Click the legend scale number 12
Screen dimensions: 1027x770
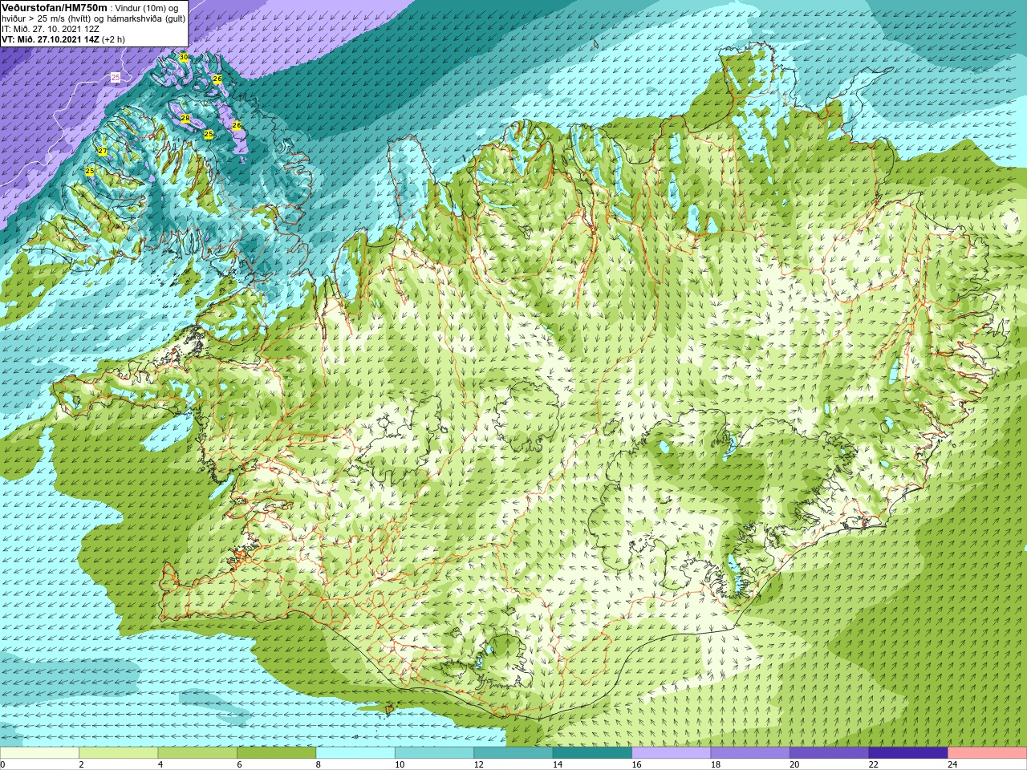[x=478, y=764]
